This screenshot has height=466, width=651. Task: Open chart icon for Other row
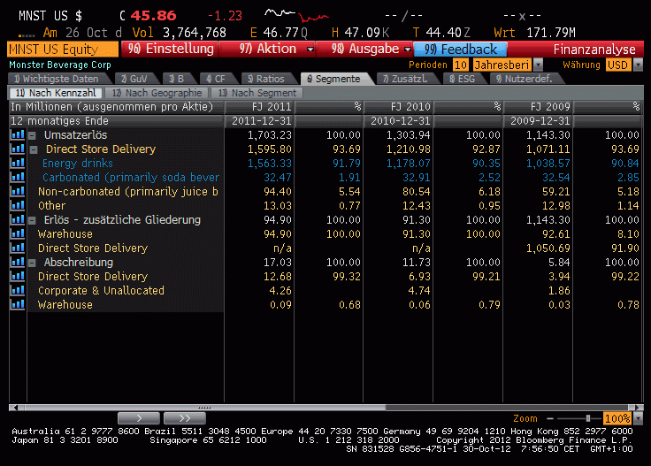(x=18, y=205)
